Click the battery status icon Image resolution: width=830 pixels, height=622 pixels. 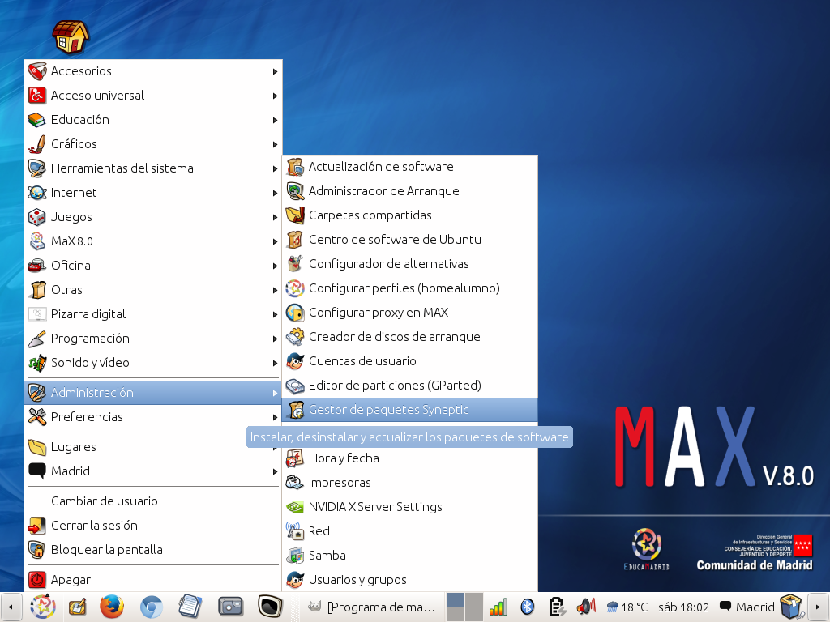tap(556, 607)
